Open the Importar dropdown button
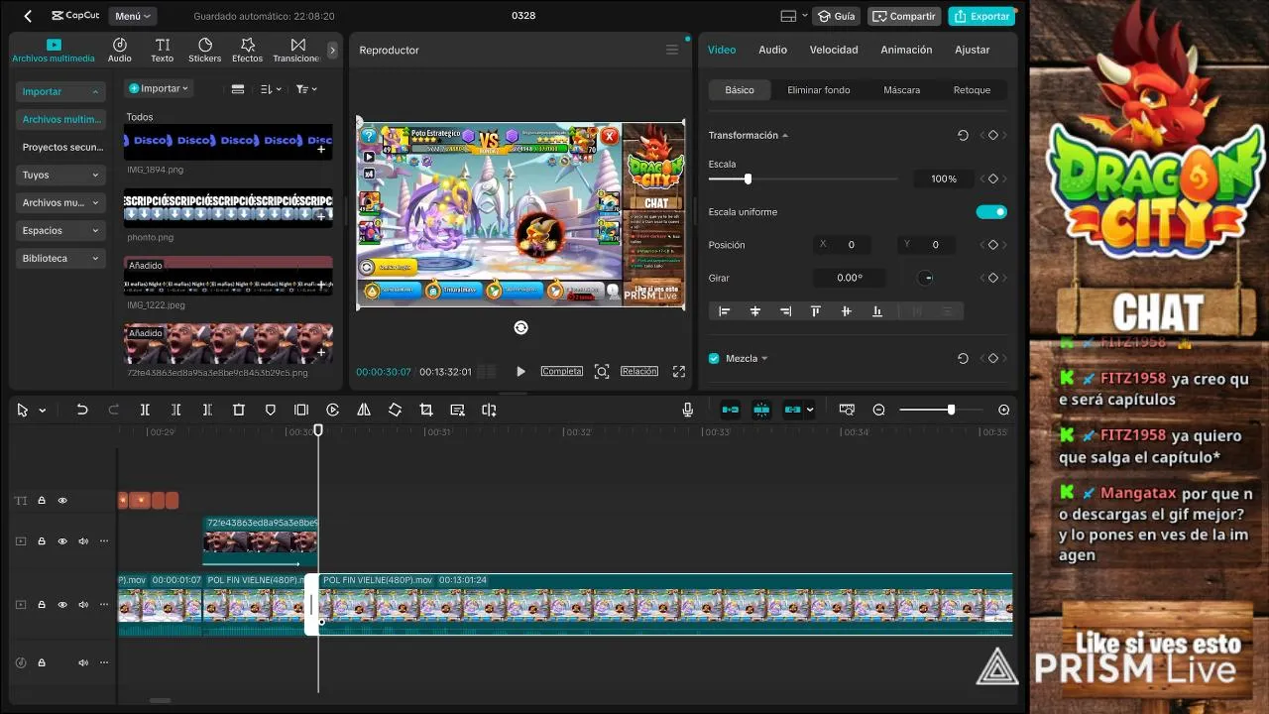The width and height of the screenshot is (1269, 714). [158, 88]
